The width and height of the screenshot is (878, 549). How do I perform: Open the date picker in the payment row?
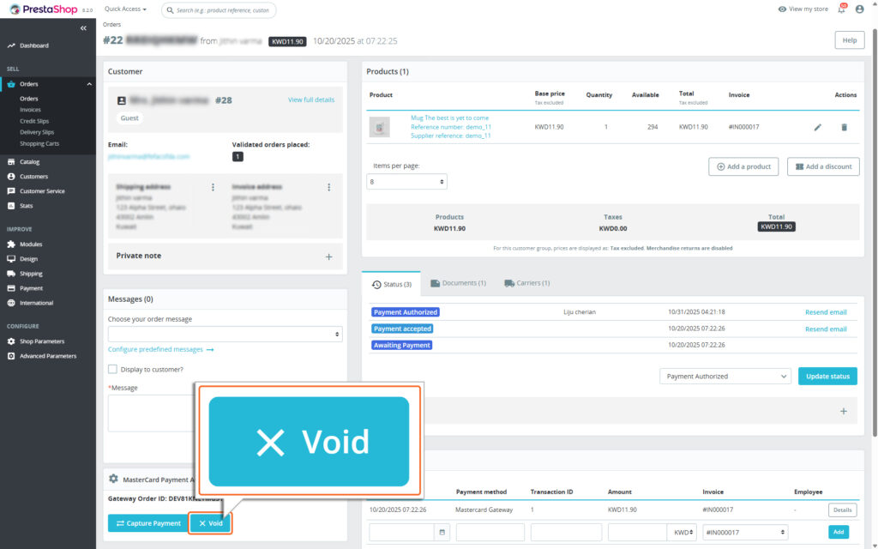point(442,532)
